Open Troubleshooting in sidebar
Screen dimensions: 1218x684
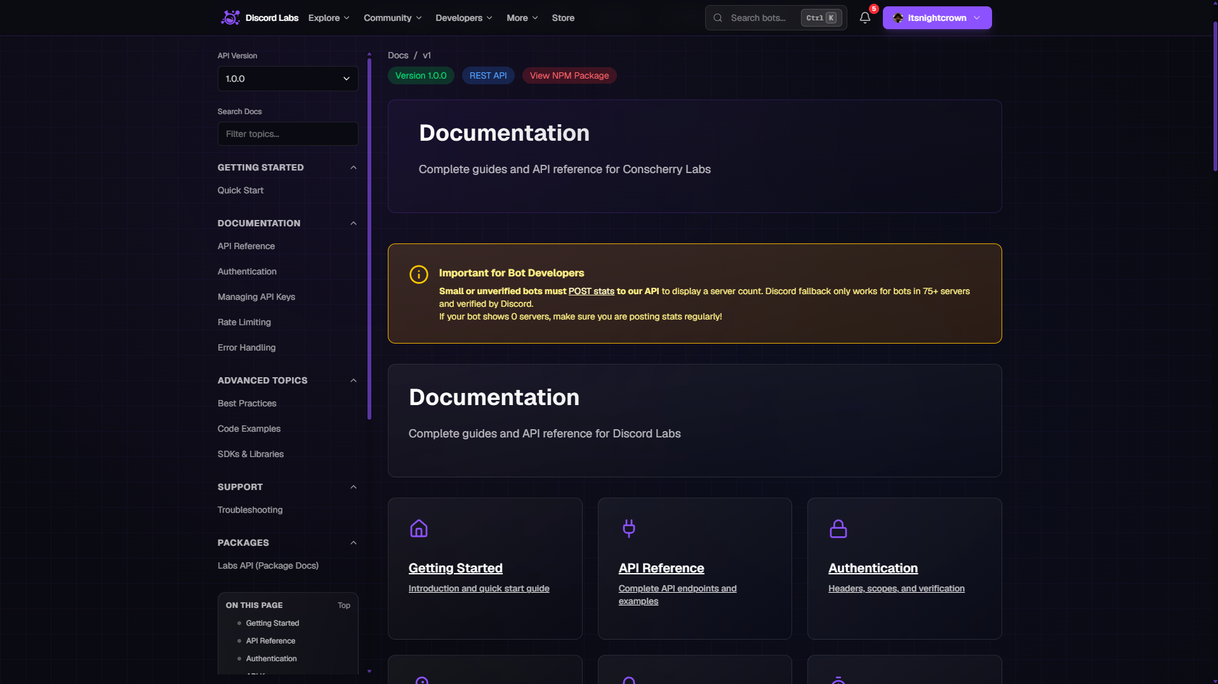(x=250, y=510)
